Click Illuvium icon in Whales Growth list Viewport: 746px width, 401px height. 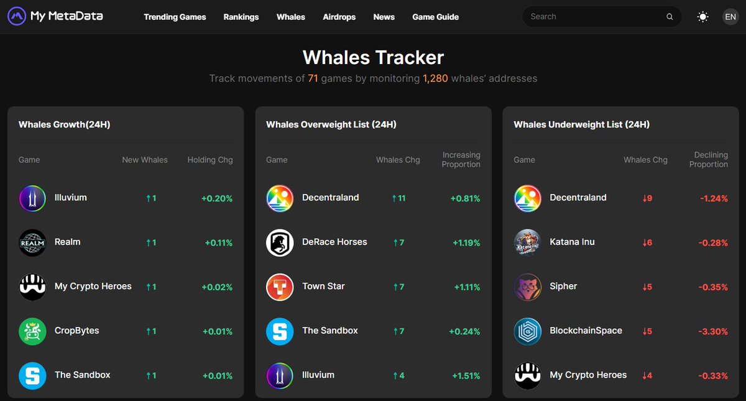pos(32,198)
